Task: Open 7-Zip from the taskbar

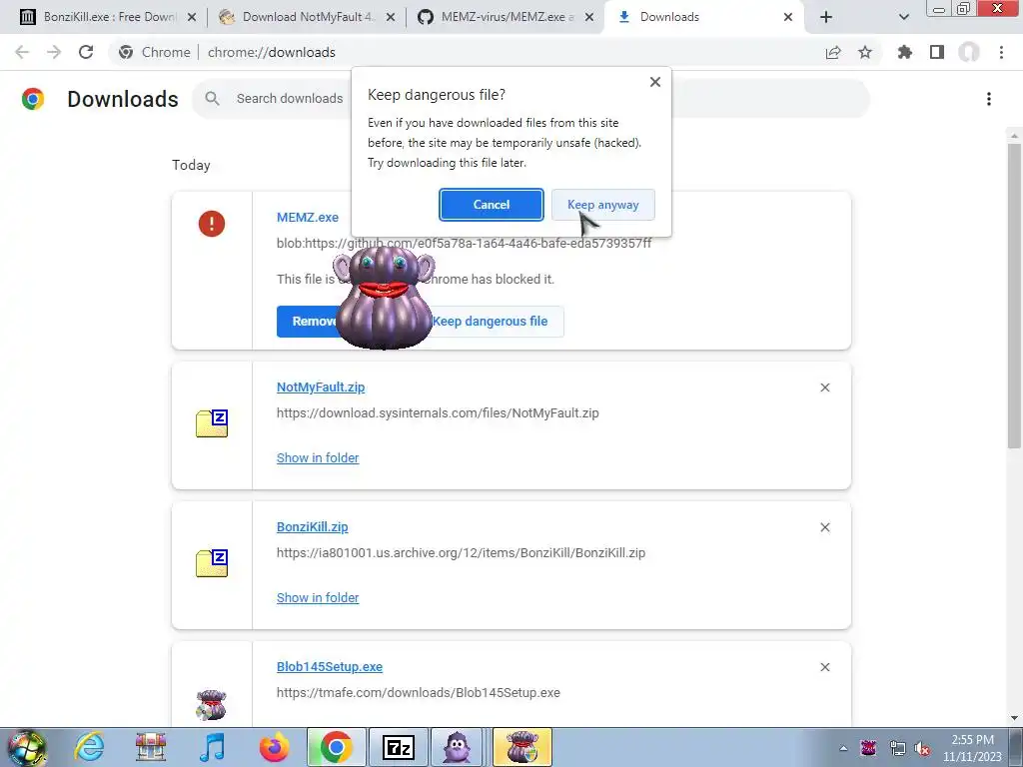Action: pyautogui.click(x=399, y=747)
